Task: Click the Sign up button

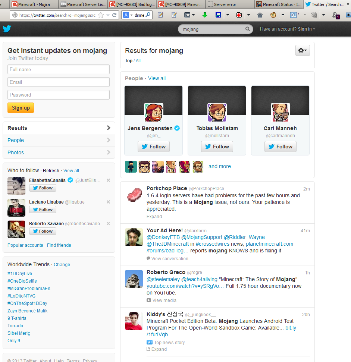Action: pos(21,108)
